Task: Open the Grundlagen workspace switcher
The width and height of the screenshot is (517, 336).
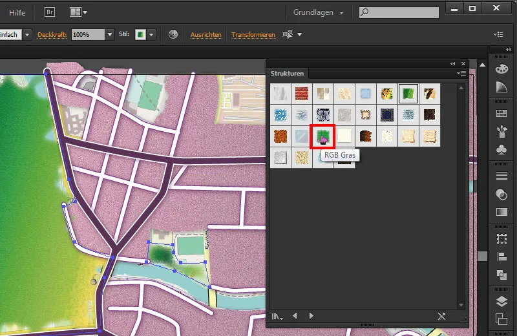Action: click(318, 12)
